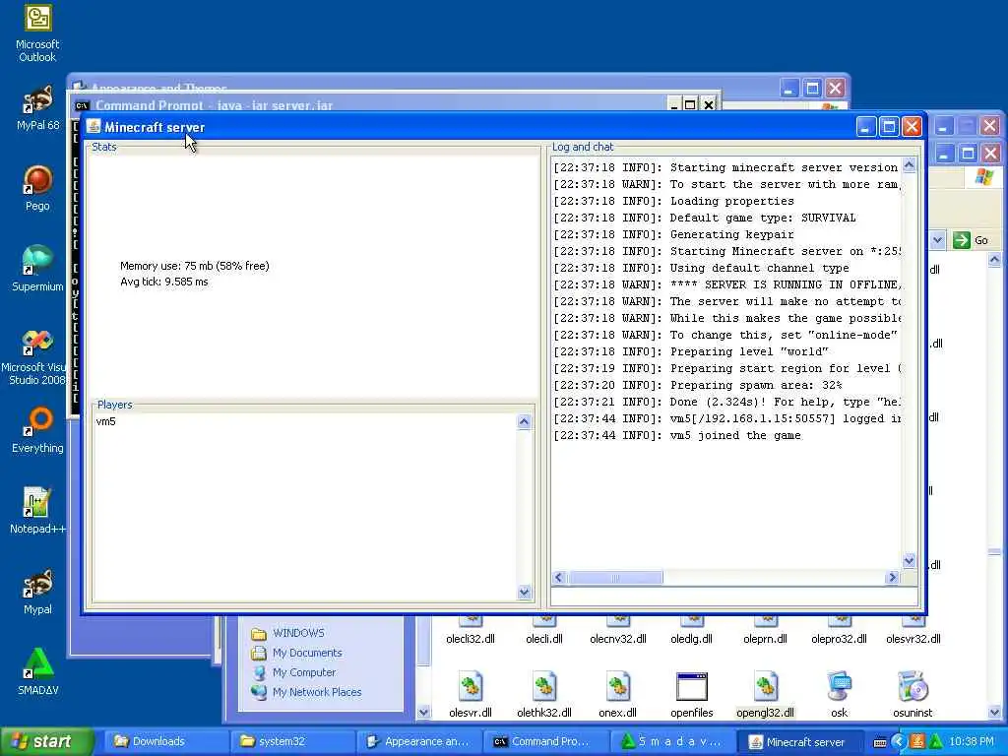
Task: Click explorer file list scroll down arrow
Action: click(x=994, y=712)
